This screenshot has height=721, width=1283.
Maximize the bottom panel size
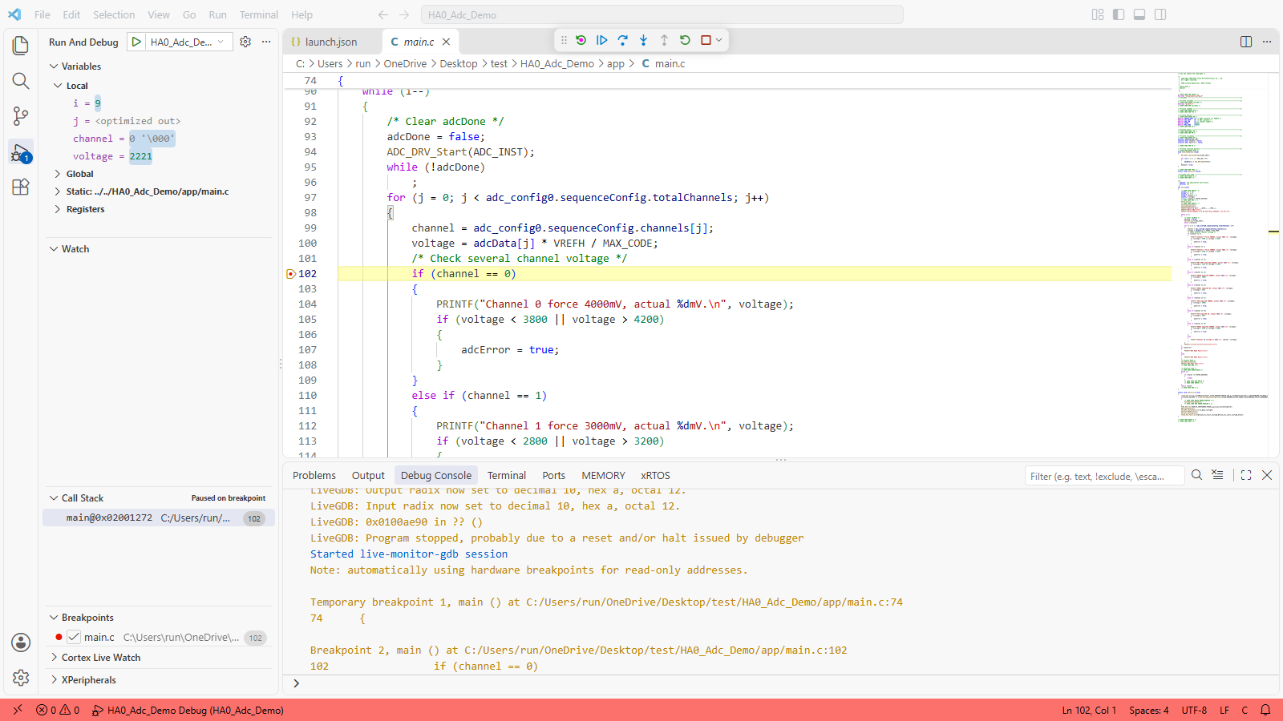tap(1246, 475)
